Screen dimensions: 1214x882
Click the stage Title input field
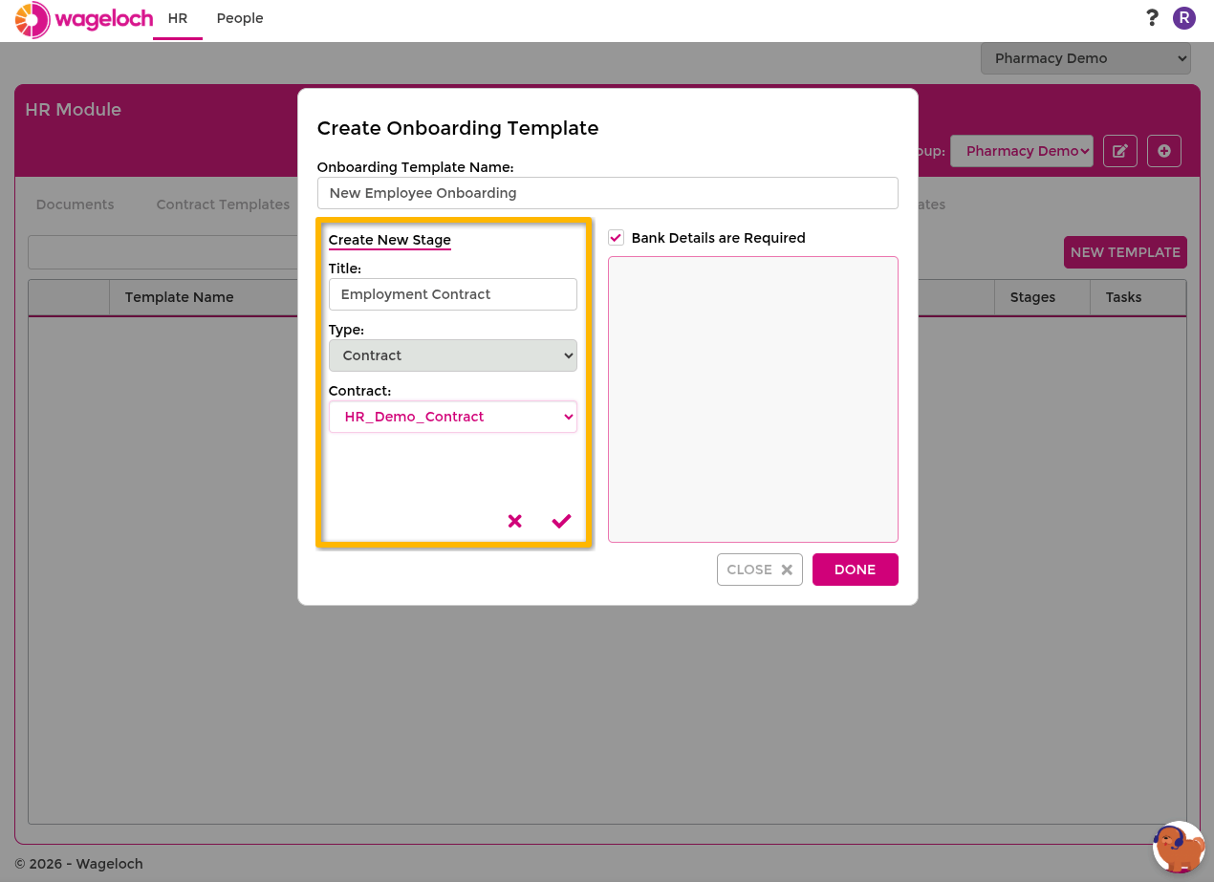click(x=453, y=294)
